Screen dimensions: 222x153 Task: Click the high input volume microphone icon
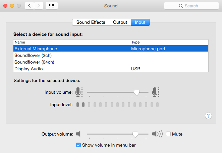click(x=155, y=92)
